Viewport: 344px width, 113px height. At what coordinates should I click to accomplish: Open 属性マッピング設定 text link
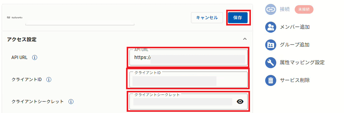click(x=302, y=63)
